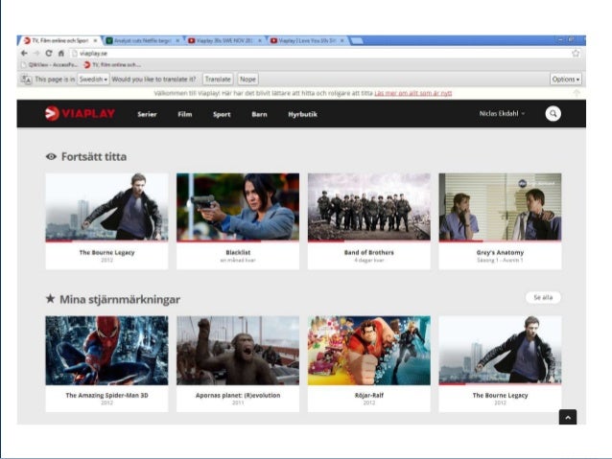Screen dimensions: 612x459
Task: Click the Fortsätt titta heading
Action: click(94, 157)
